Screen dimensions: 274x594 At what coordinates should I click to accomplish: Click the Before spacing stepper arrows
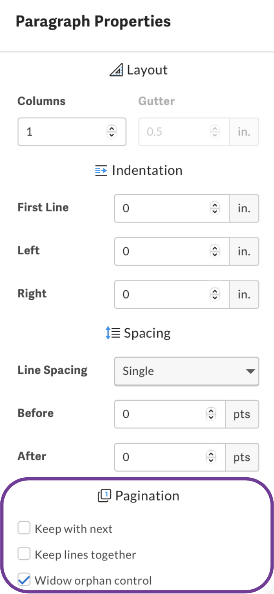click(x=211, y=414)
